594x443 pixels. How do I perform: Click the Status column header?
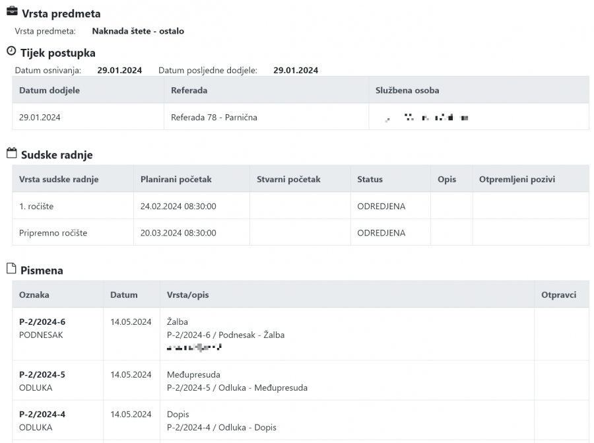(370, 179)
